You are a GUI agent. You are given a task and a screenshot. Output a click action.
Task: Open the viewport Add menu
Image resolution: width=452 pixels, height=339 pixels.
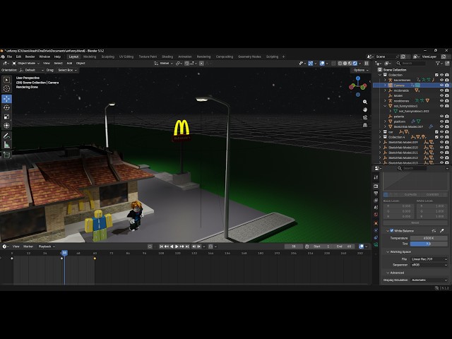point(69,64)
